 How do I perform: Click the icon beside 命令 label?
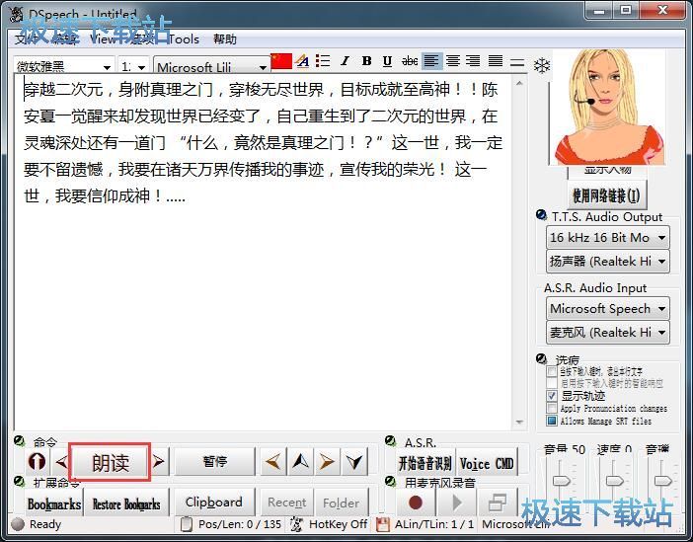tap(20, 440)
